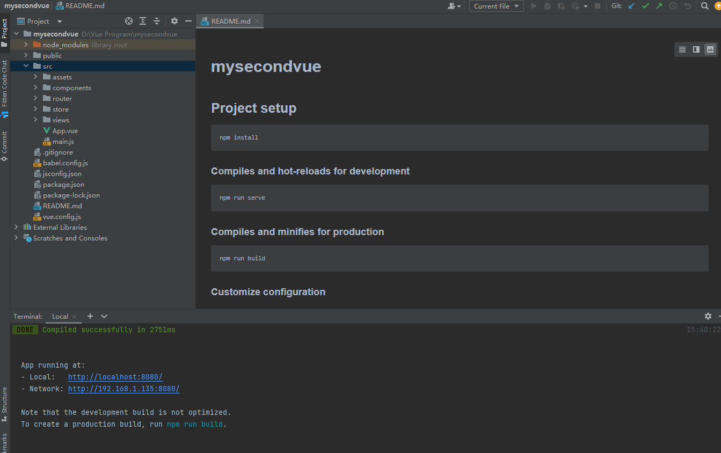Click Git Push green arrow

point(659,6)
